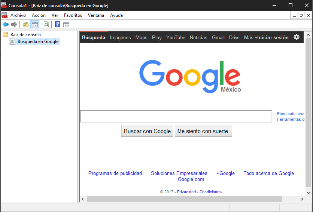313x212 pixels.
Task: Click vertical scrollbar up arrow
Action: tap(308, 35)
